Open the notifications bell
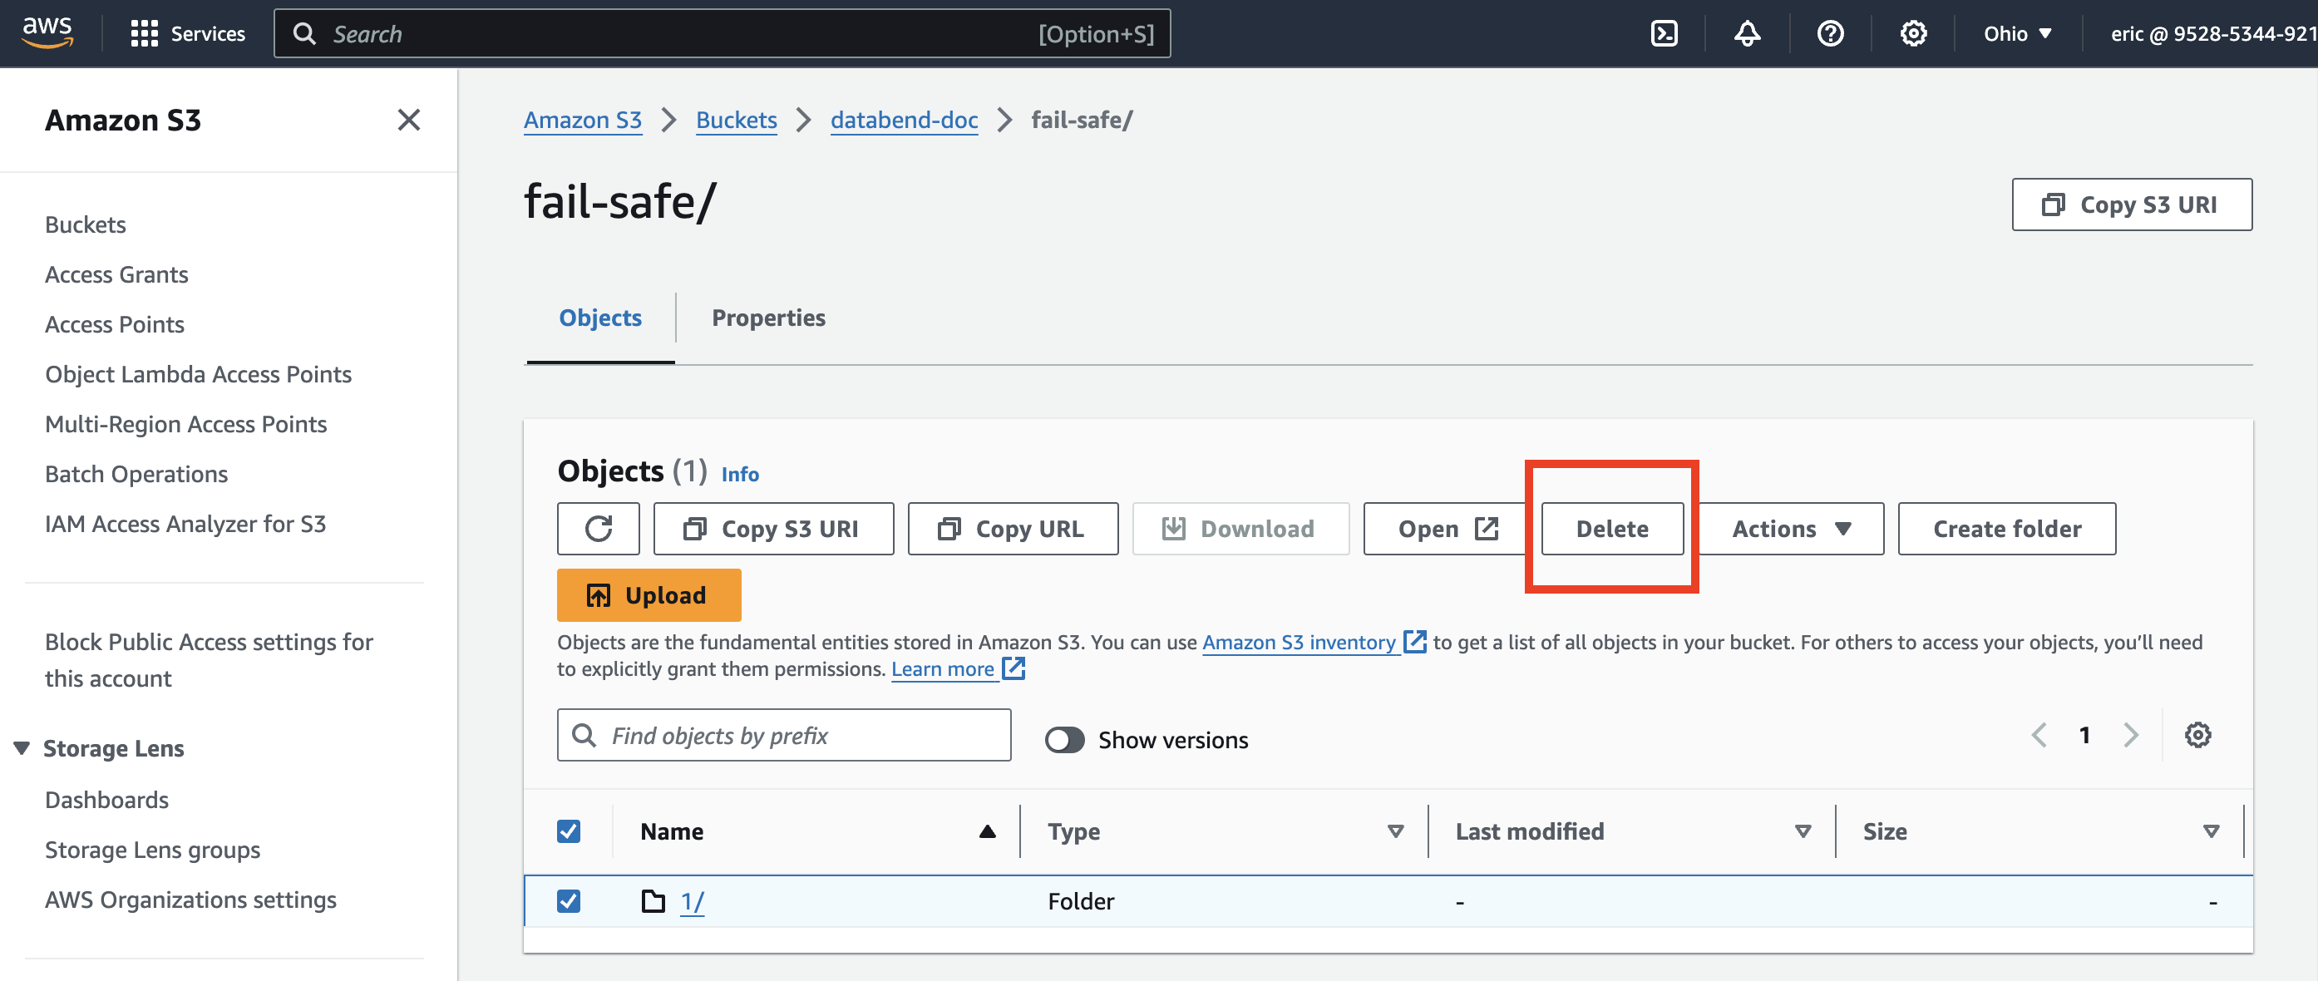Screen dimensions: 2318x981 click(1747, 33)
